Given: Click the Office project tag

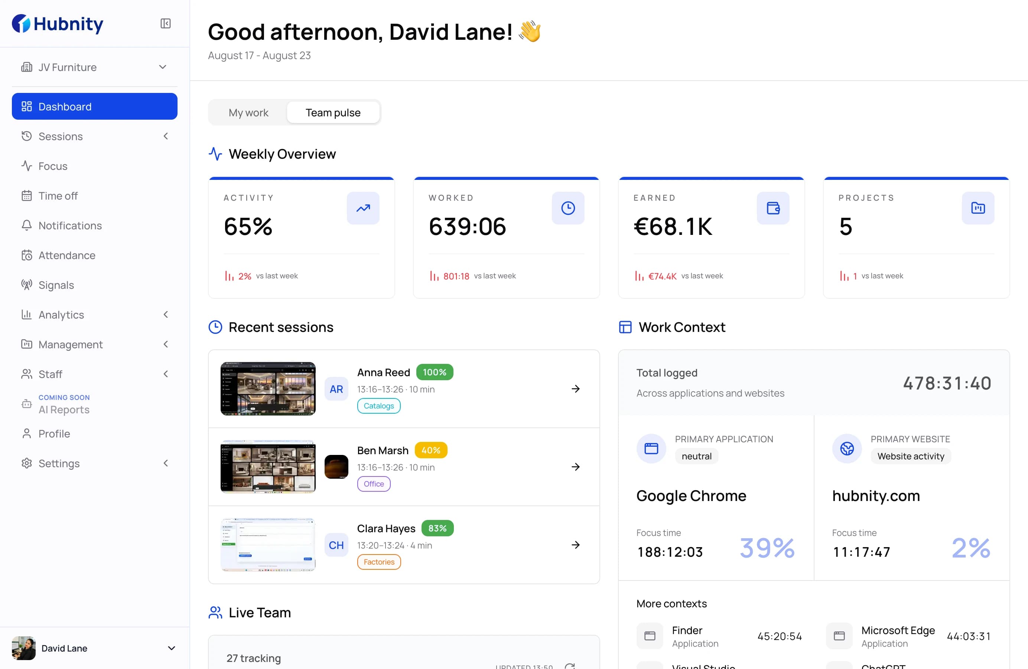Looking at the screenshot, I should coord(374,484).
